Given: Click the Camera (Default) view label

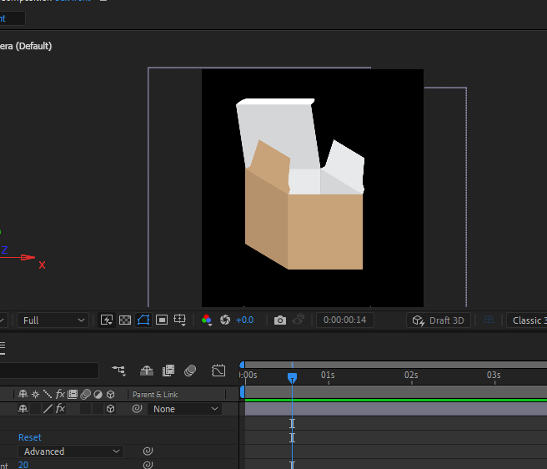Looking at the screenshot, I should click(26, 46).
